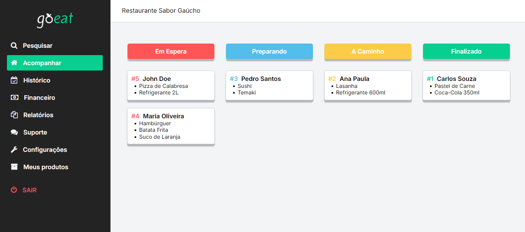Select the yellow A Caminho header

coord(368,51)
